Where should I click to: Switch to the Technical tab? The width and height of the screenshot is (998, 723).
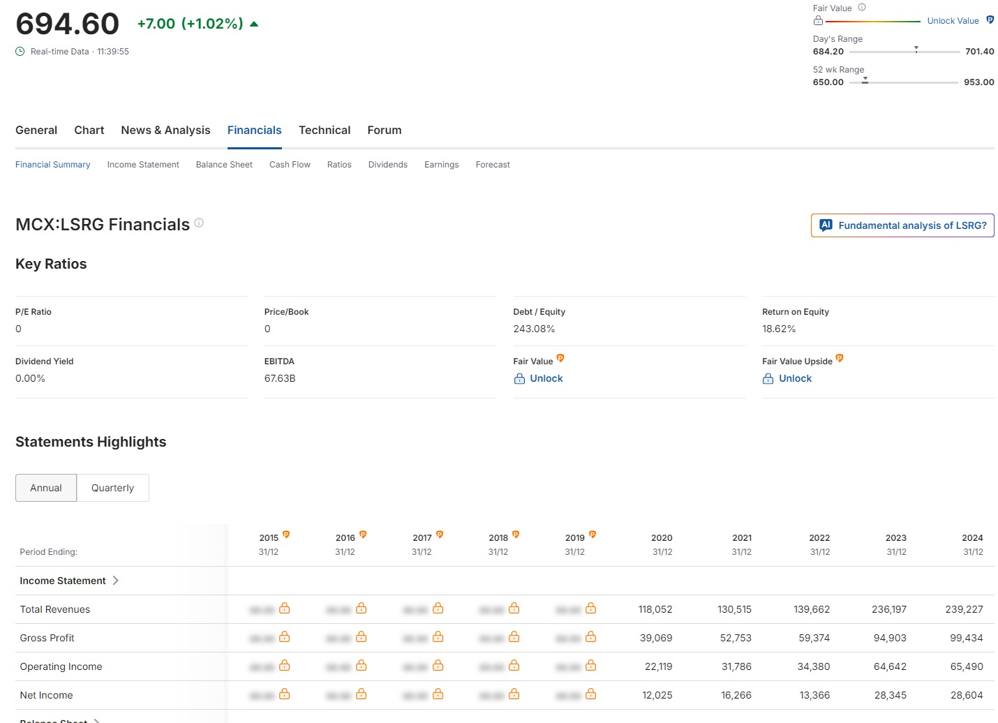[x=325, y=130]
